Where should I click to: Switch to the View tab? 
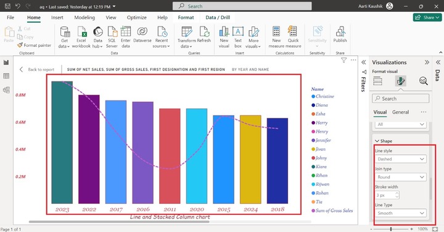pyautogui.click(x=111, y=17)
